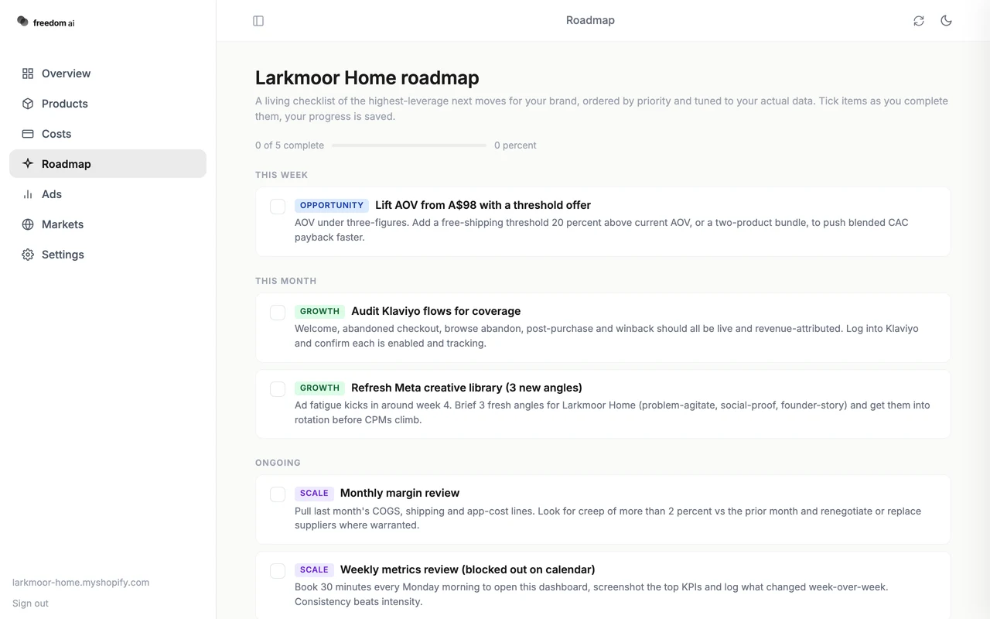The image size is (990, 619).
Task: Click GROWTH badge on Refresh Meta item
Action: pyautogui.click(x=319, y=388)
